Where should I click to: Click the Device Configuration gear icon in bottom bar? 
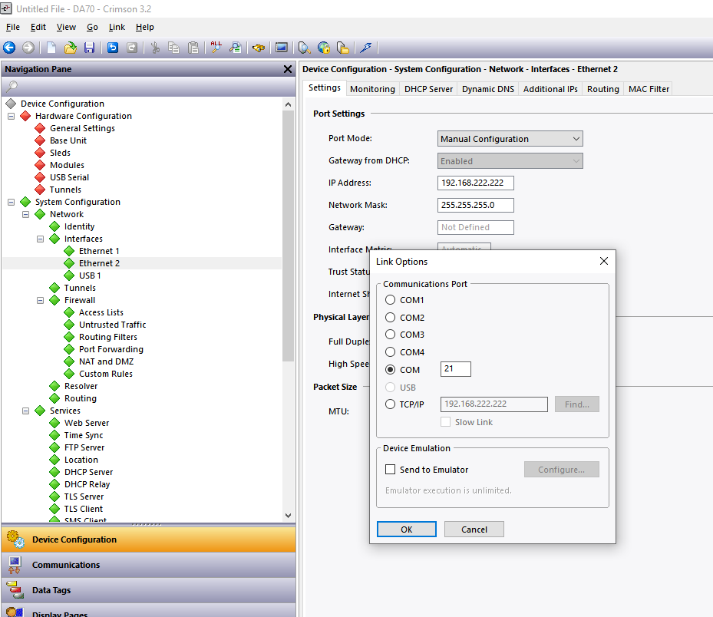pos(15,539)
